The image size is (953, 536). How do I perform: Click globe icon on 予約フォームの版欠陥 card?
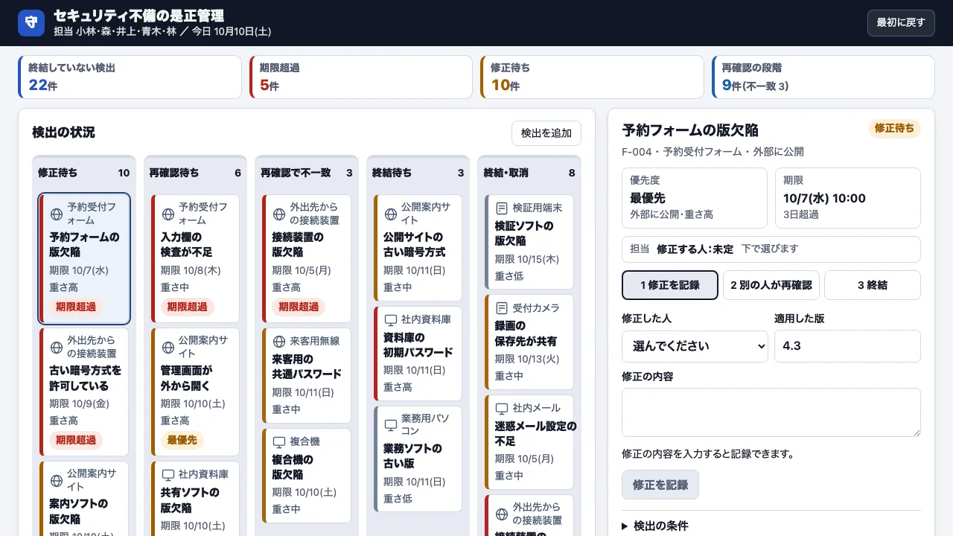(x=56, y=214)
